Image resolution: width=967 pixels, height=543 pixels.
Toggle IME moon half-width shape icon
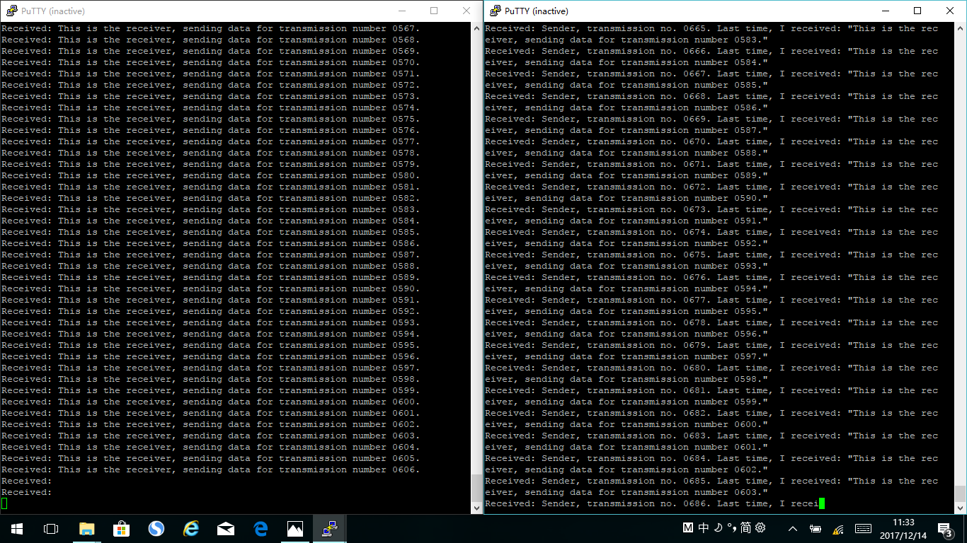(x=718, y=527)
